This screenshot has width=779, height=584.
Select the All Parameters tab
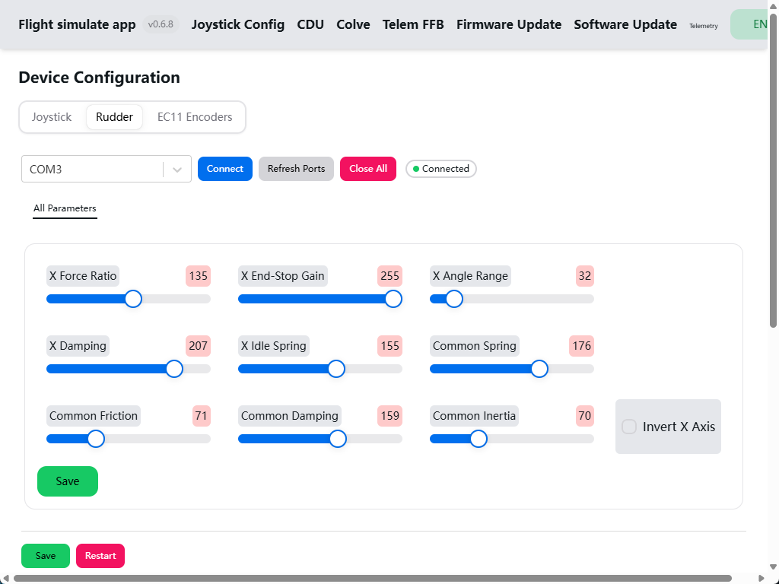[65, 208]
